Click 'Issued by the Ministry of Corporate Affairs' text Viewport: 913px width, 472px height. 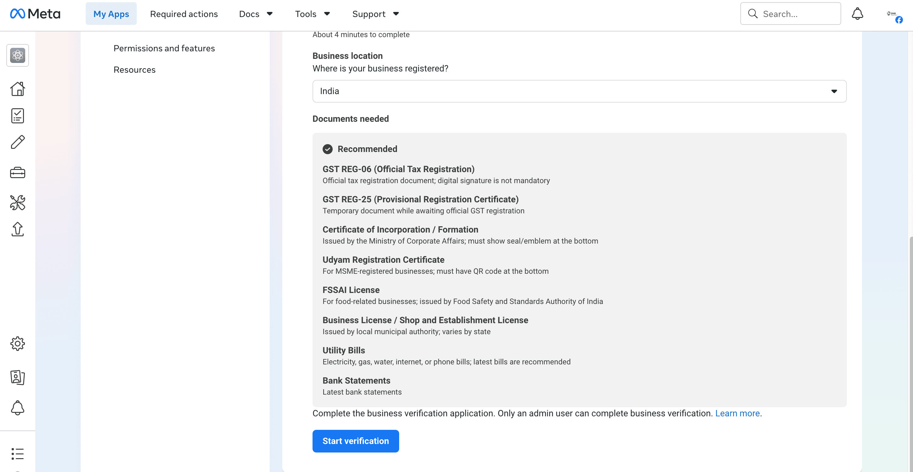coord(460,241)
